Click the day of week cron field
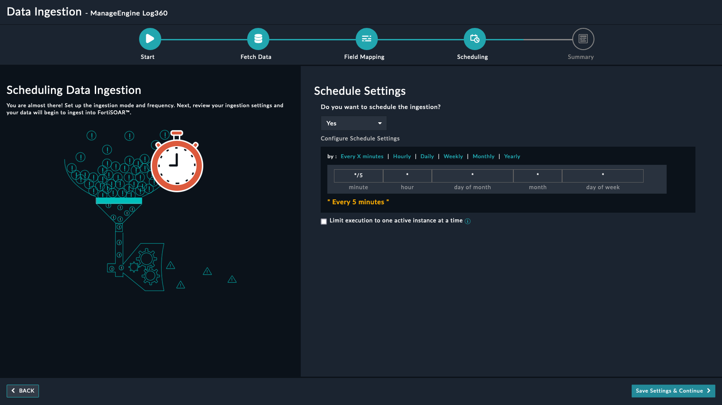 point(602,176)
